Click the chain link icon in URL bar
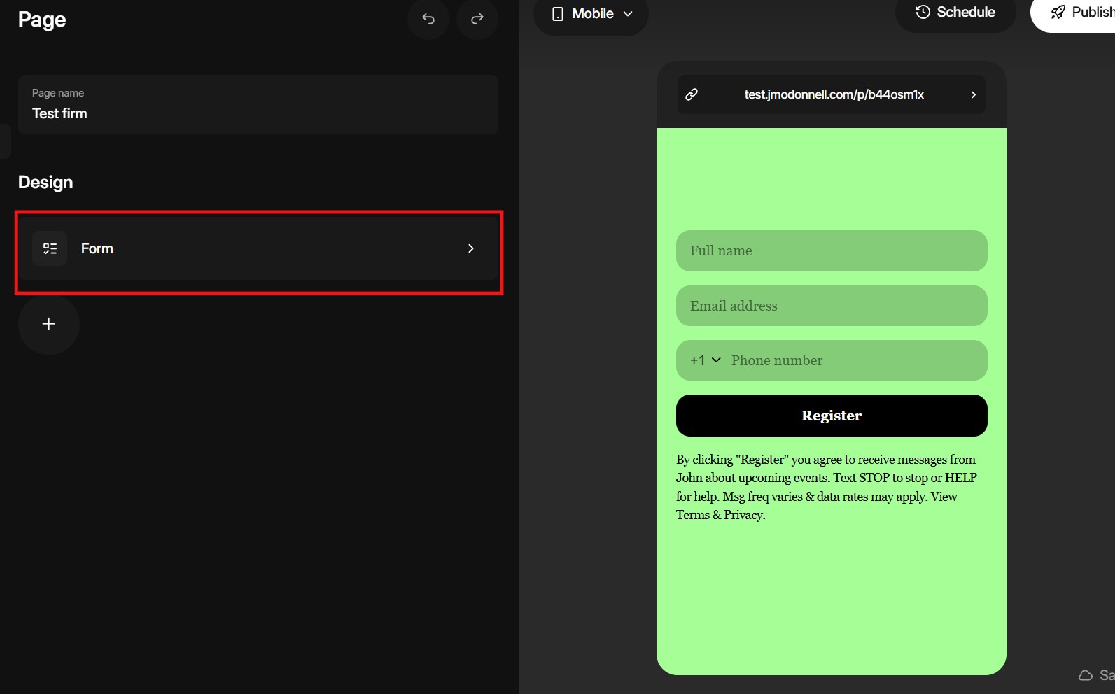This screenshot has height=694, width=1115. [x=692, y=94]
